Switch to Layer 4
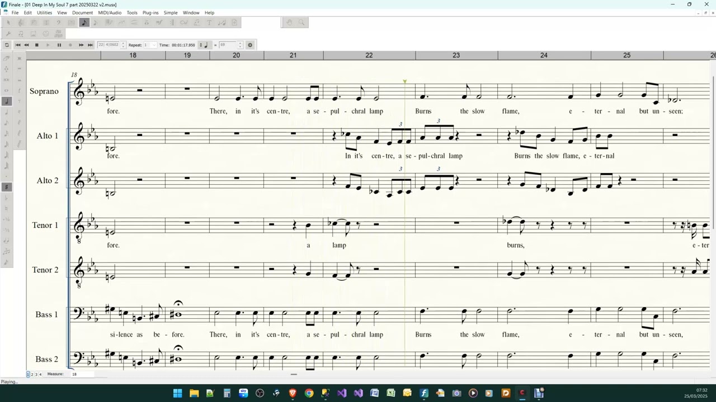Image resolution: width=716 pixels, height=402 pixels. click(40, 374)
